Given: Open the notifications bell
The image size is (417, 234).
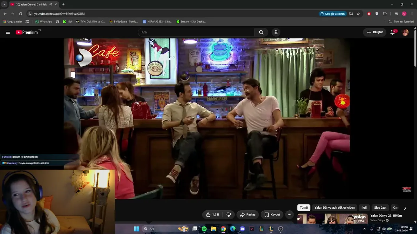Looking at the screenshot, I should click(393, 32).
